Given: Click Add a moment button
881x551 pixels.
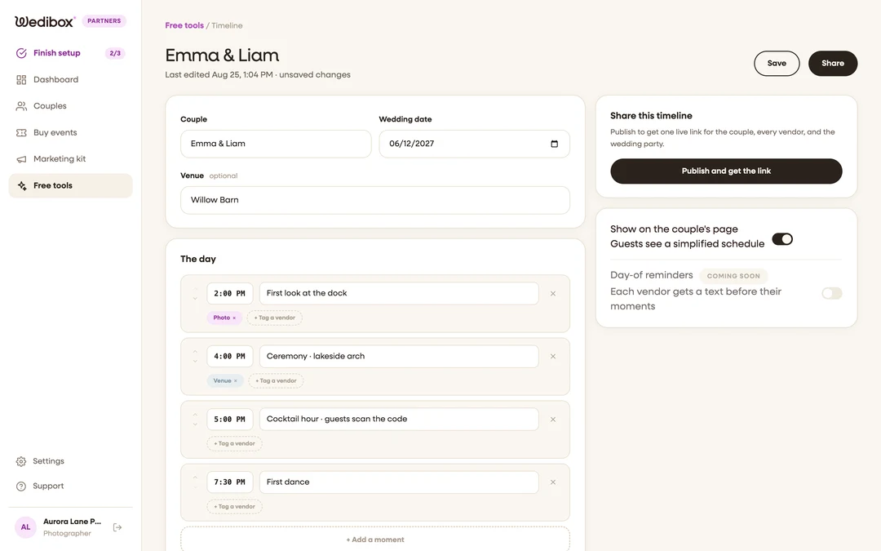Looking at the screenshot, I should 374,540.
